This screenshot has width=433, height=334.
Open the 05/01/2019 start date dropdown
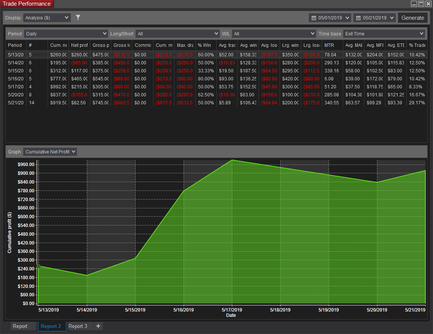pos(330,18)
